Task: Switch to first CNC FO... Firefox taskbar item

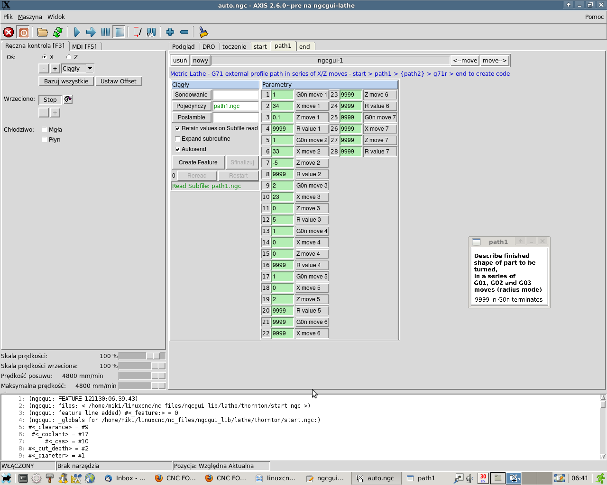Action: tap(176, 478)
